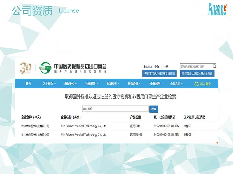The width and height of the screenshot is (233, 174).
Task: Click the 中国医药保健品进出口商会 site title
Action: pos(80,66)
